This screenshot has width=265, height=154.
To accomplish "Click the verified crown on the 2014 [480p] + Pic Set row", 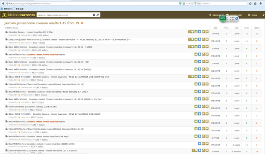I will tap(196, 99).
